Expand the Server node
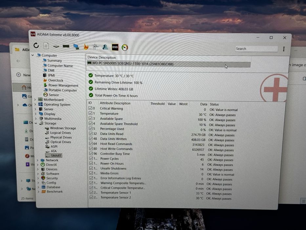The image size is (306, 230). [35, 109]
